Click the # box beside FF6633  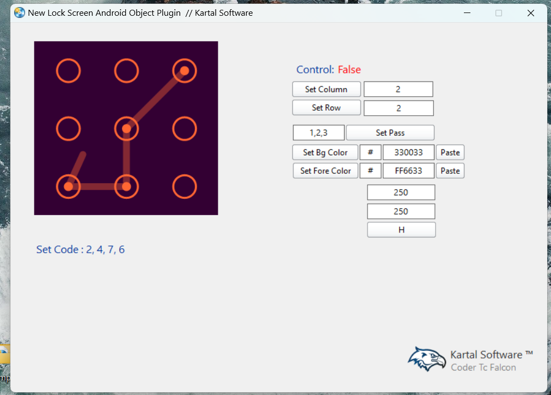point(370,171)
